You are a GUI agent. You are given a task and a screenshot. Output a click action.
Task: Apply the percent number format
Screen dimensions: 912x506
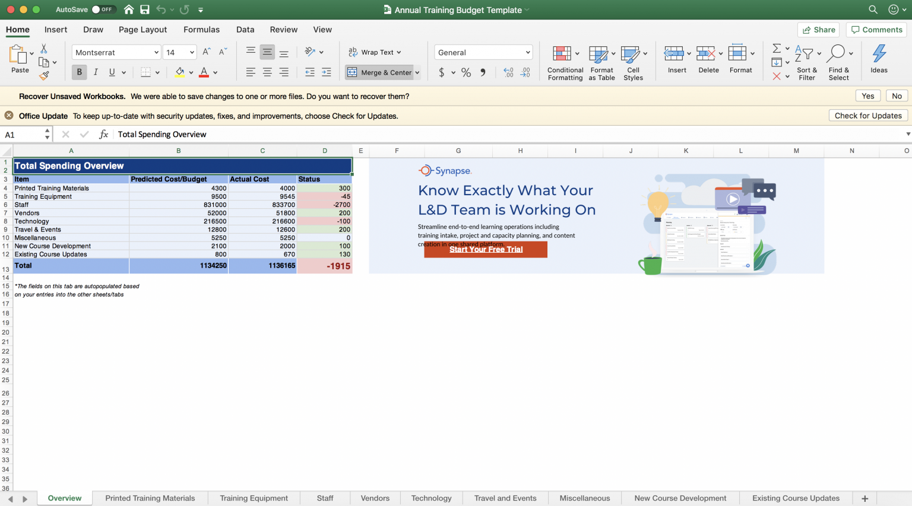click(466, 72)
